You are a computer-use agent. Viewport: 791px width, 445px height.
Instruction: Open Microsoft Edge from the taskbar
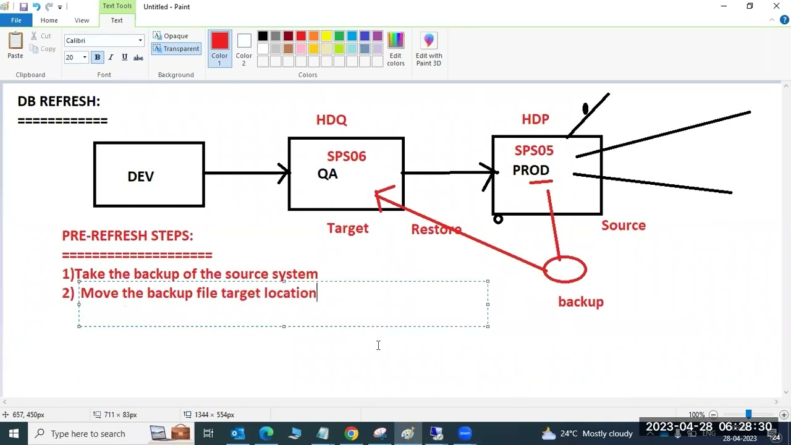[266, 433]
